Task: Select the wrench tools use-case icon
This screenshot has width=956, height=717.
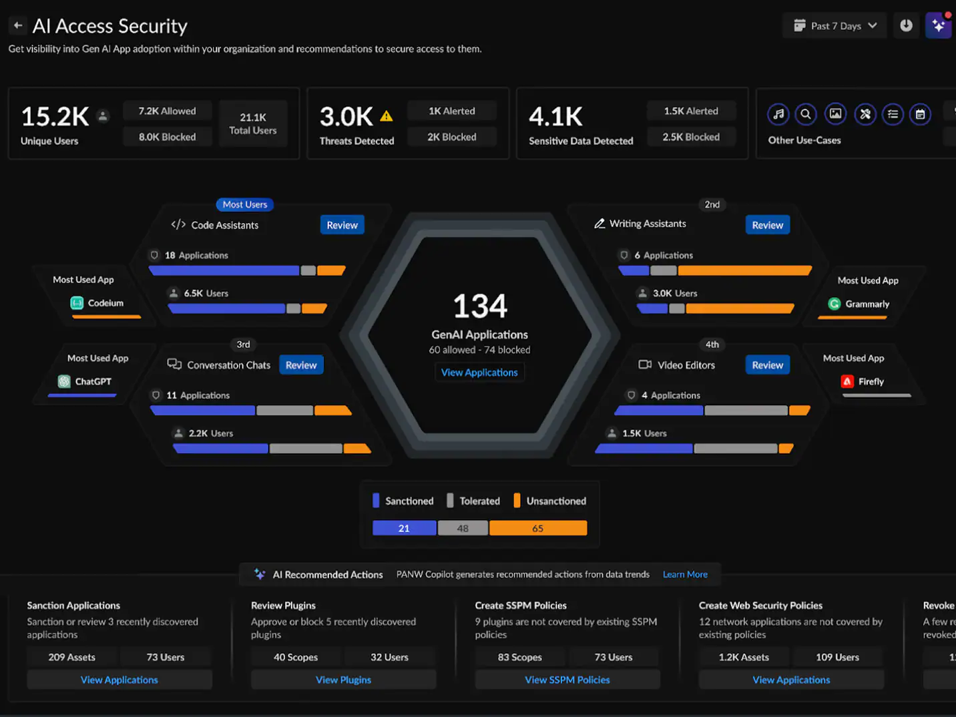Action: click(x=865, y=114)
